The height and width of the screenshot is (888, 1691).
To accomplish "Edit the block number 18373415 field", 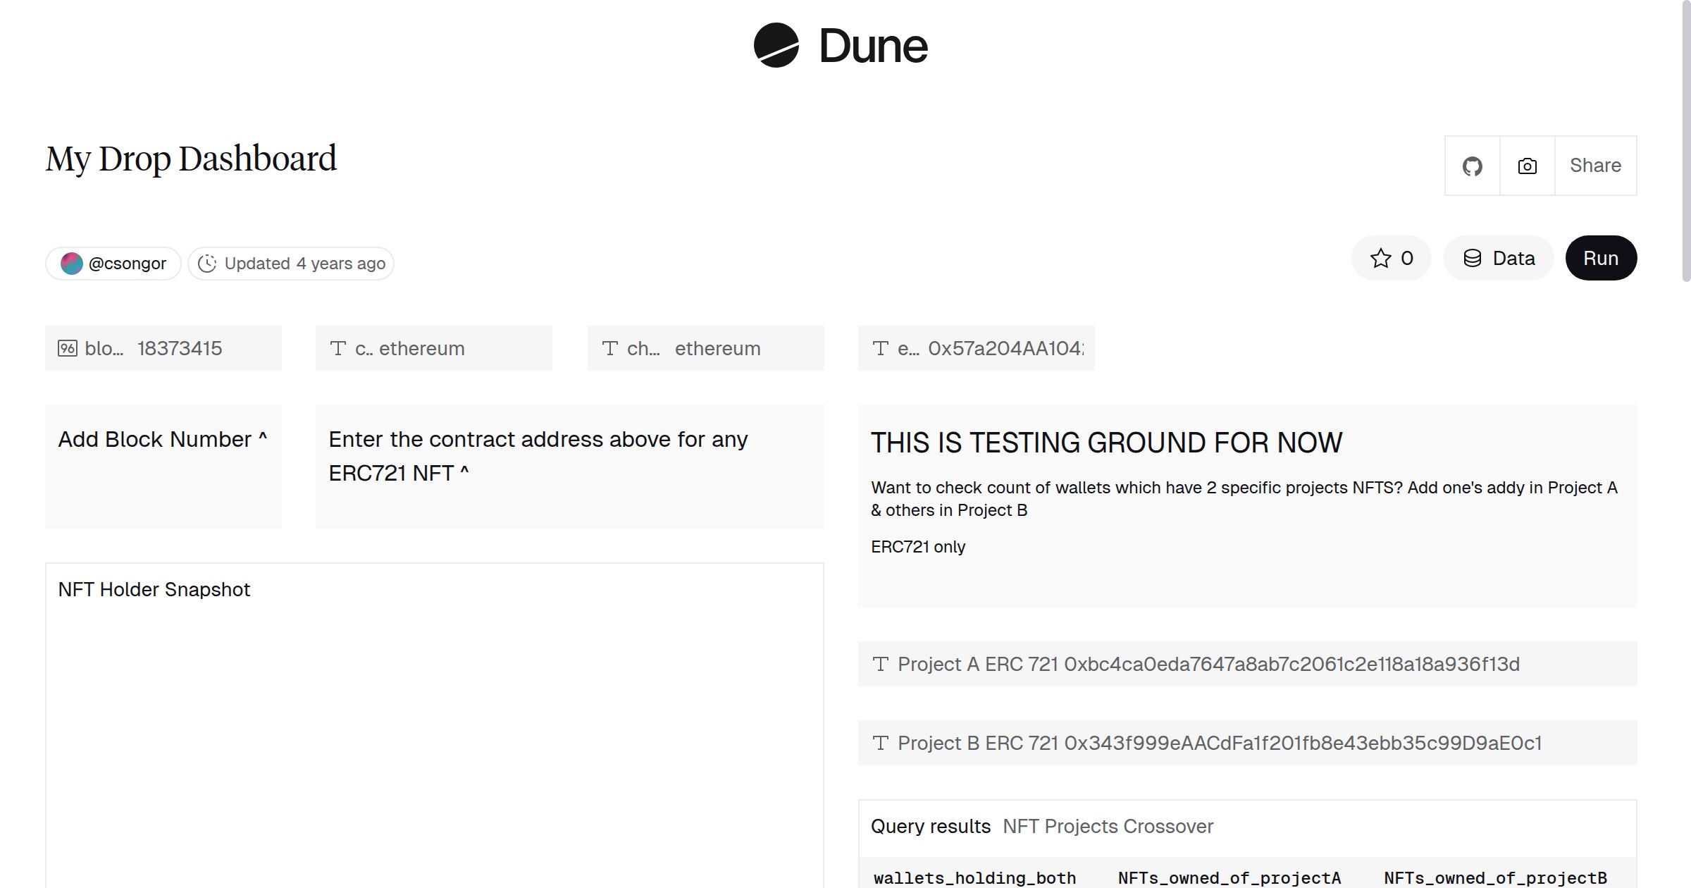I will tap(180, 348).
